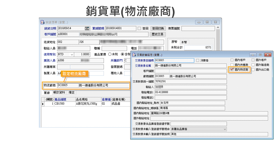The height and width of the screenshot is (147, 278).
Task: Switch to the 帳款資料 tab
Action: point(59,93)
